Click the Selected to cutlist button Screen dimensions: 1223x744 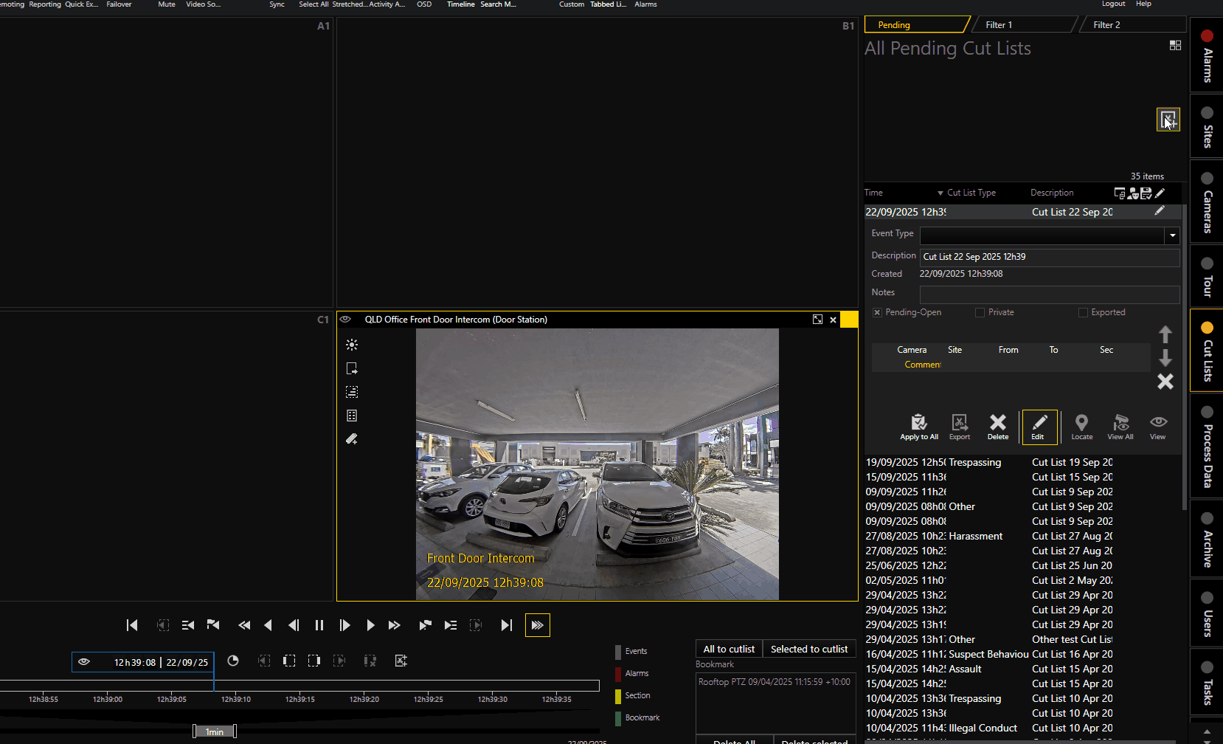808,649
